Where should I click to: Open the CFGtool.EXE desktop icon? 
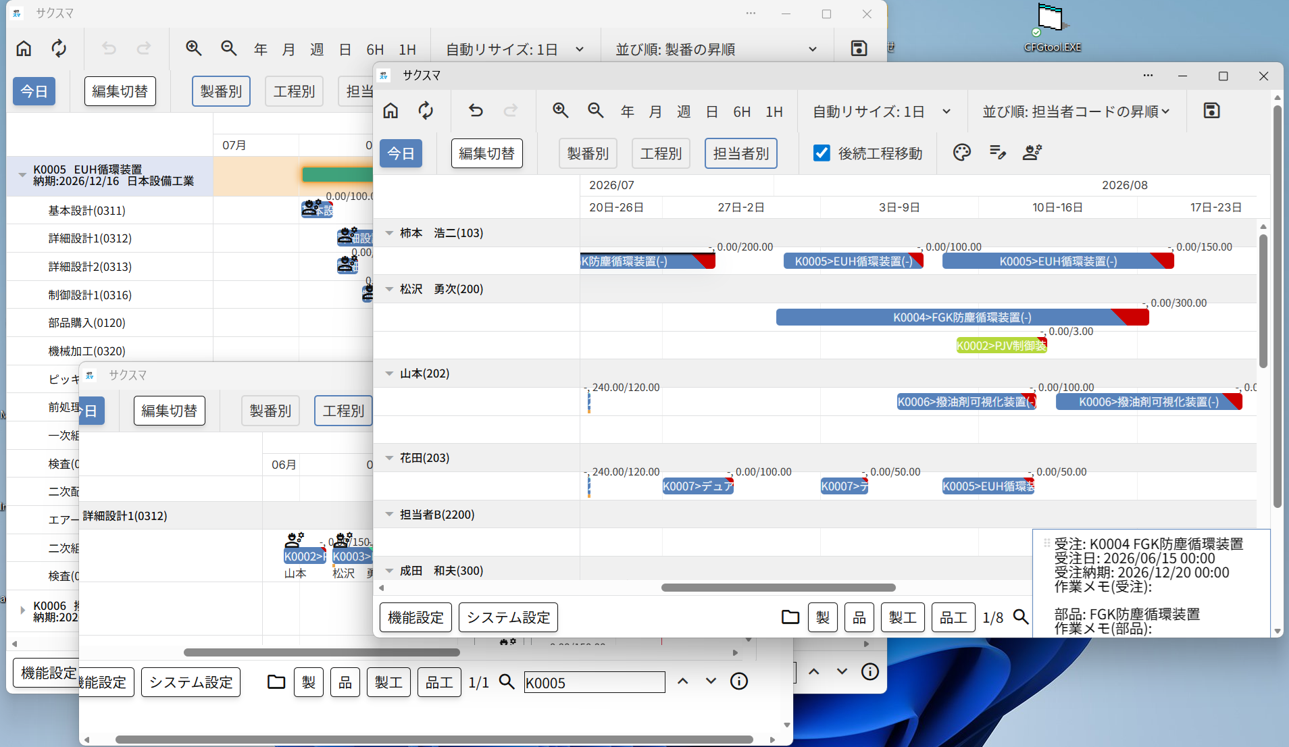point(1051,28)
